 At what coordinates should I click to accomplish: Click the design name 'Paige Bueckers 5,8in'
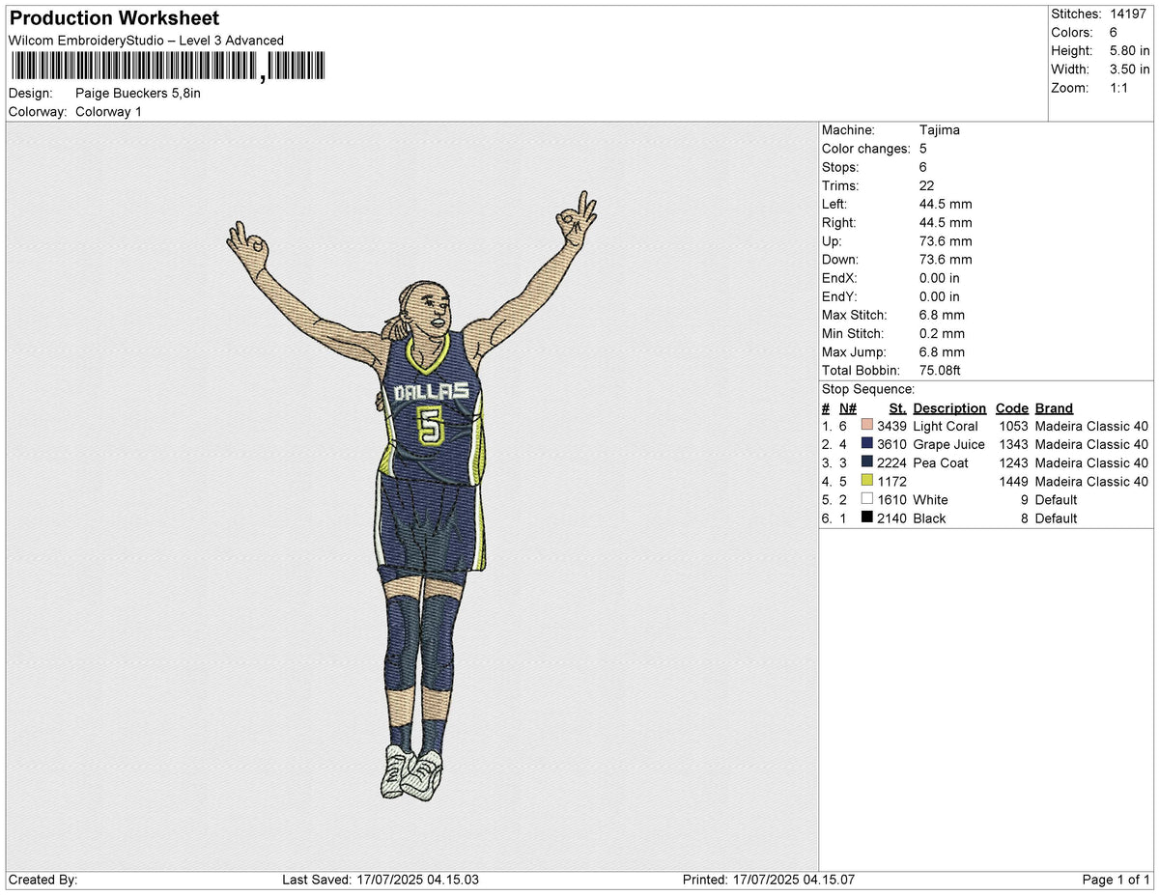point(138,93)
